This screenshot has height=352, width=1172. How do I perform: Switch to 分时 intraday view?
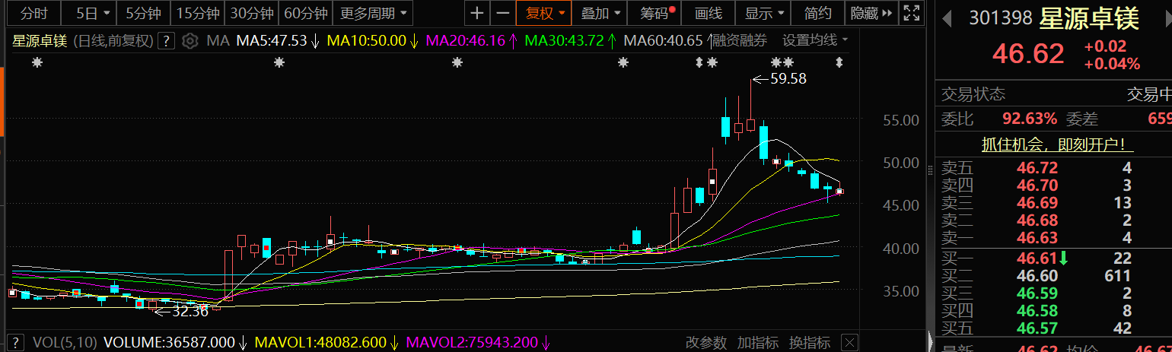pos(33,13)
